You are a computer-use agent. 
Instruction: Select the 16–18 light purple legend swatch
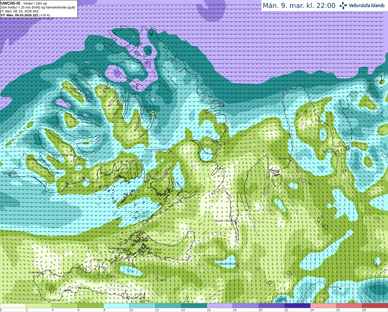click(220, 306)
